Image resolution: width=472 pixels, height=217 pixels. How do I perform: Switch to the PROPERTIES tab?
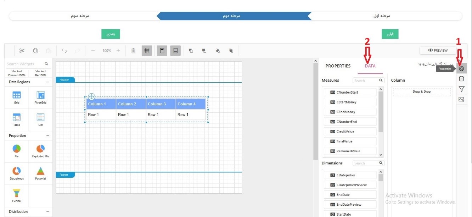point(338,66)
